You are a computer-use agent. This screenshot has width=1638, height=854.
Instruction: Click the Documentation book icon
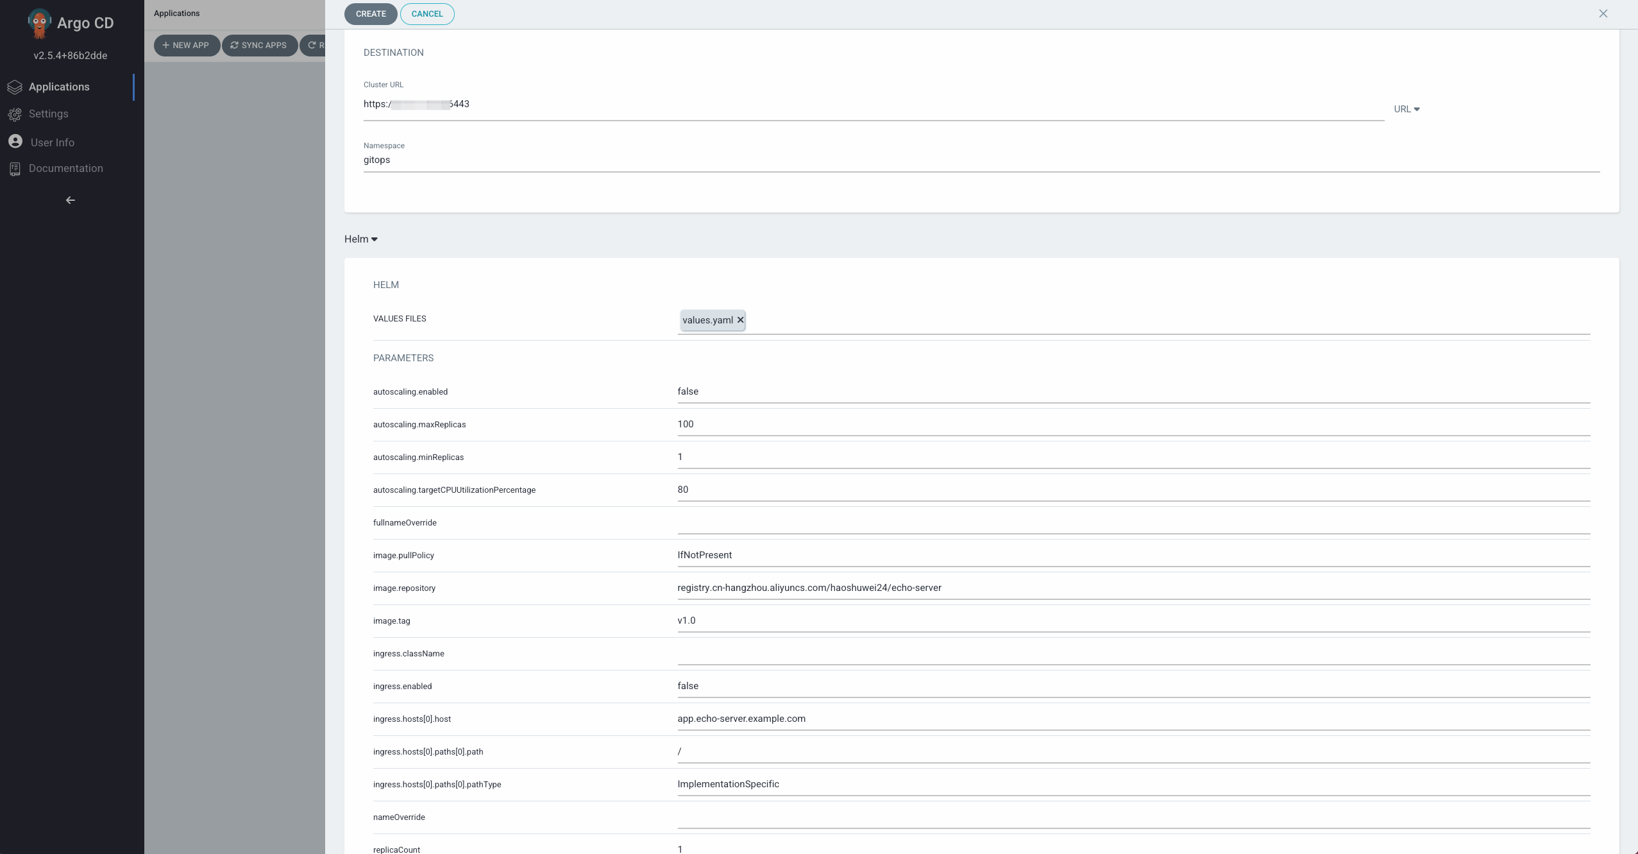point(15,169)
